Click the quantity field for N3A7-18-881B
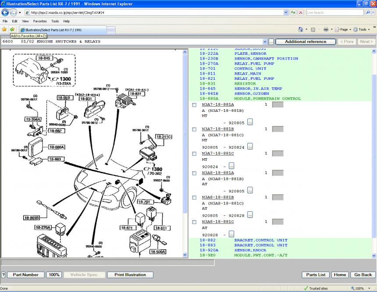Screen dimensions: 377x292 (277, 129)
